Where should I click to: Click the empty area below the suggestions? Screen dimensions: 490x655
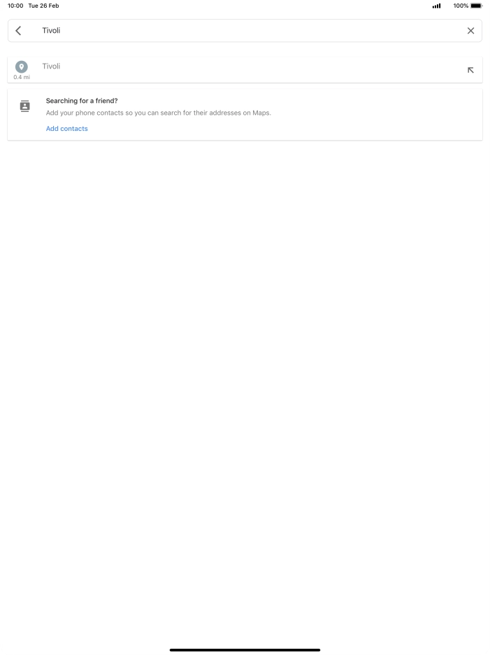coord(245,376)
